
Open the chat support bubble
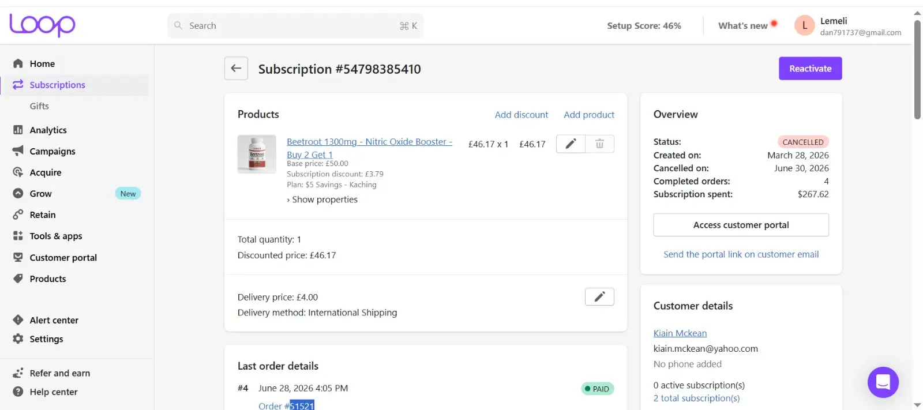883,382
